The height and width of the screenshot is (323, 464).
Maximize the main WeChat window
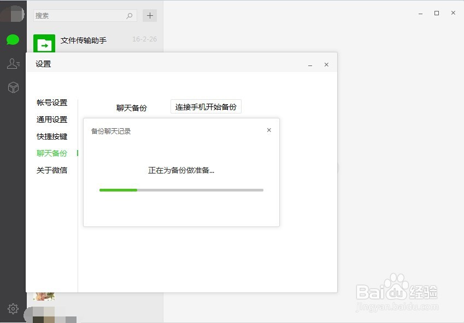437,13
